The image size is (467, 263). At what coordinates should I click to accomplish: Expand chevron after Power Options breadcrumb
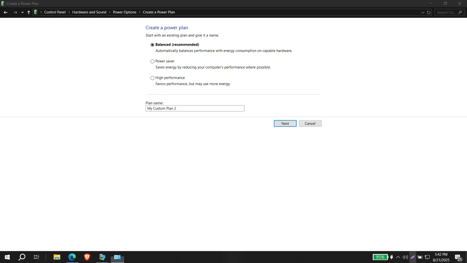coord(139,12)
